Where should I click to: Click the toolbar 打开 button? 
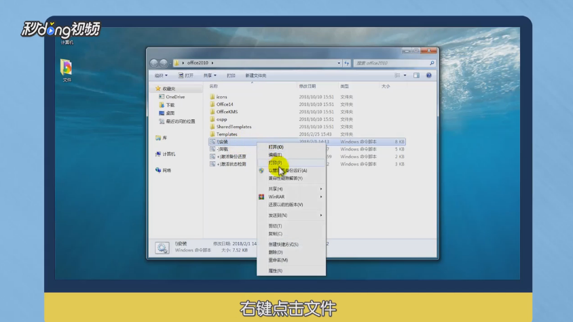185,75
